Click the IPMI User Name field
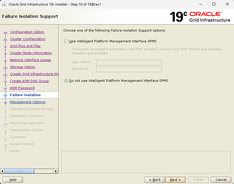 pyautogui.click(x=129, y=63)
